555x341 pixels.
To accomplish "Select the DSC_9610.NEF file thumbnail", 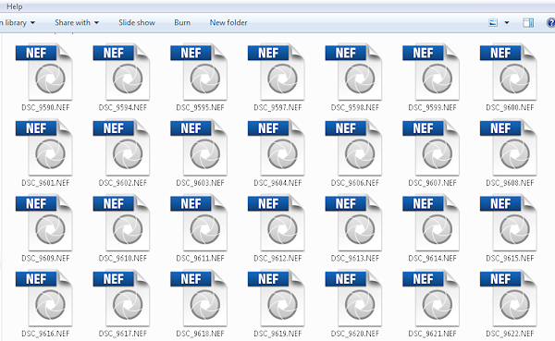I will click(121, 223).
